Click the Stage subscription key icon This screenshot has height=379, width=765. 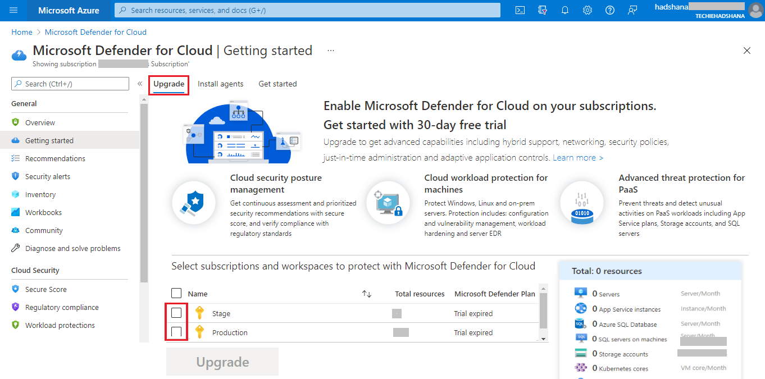(x=199, y=313)
